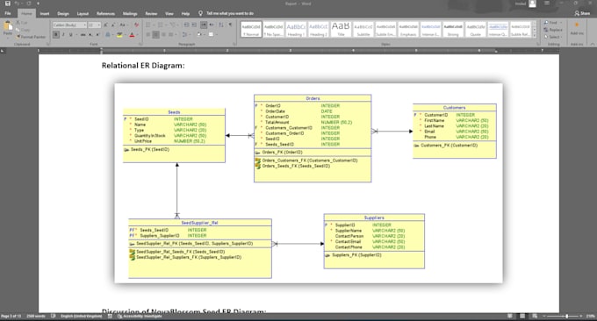Viewport: 597px width, 321px height.
Task: Open the Help tab
Action: (x=185, y=14)
